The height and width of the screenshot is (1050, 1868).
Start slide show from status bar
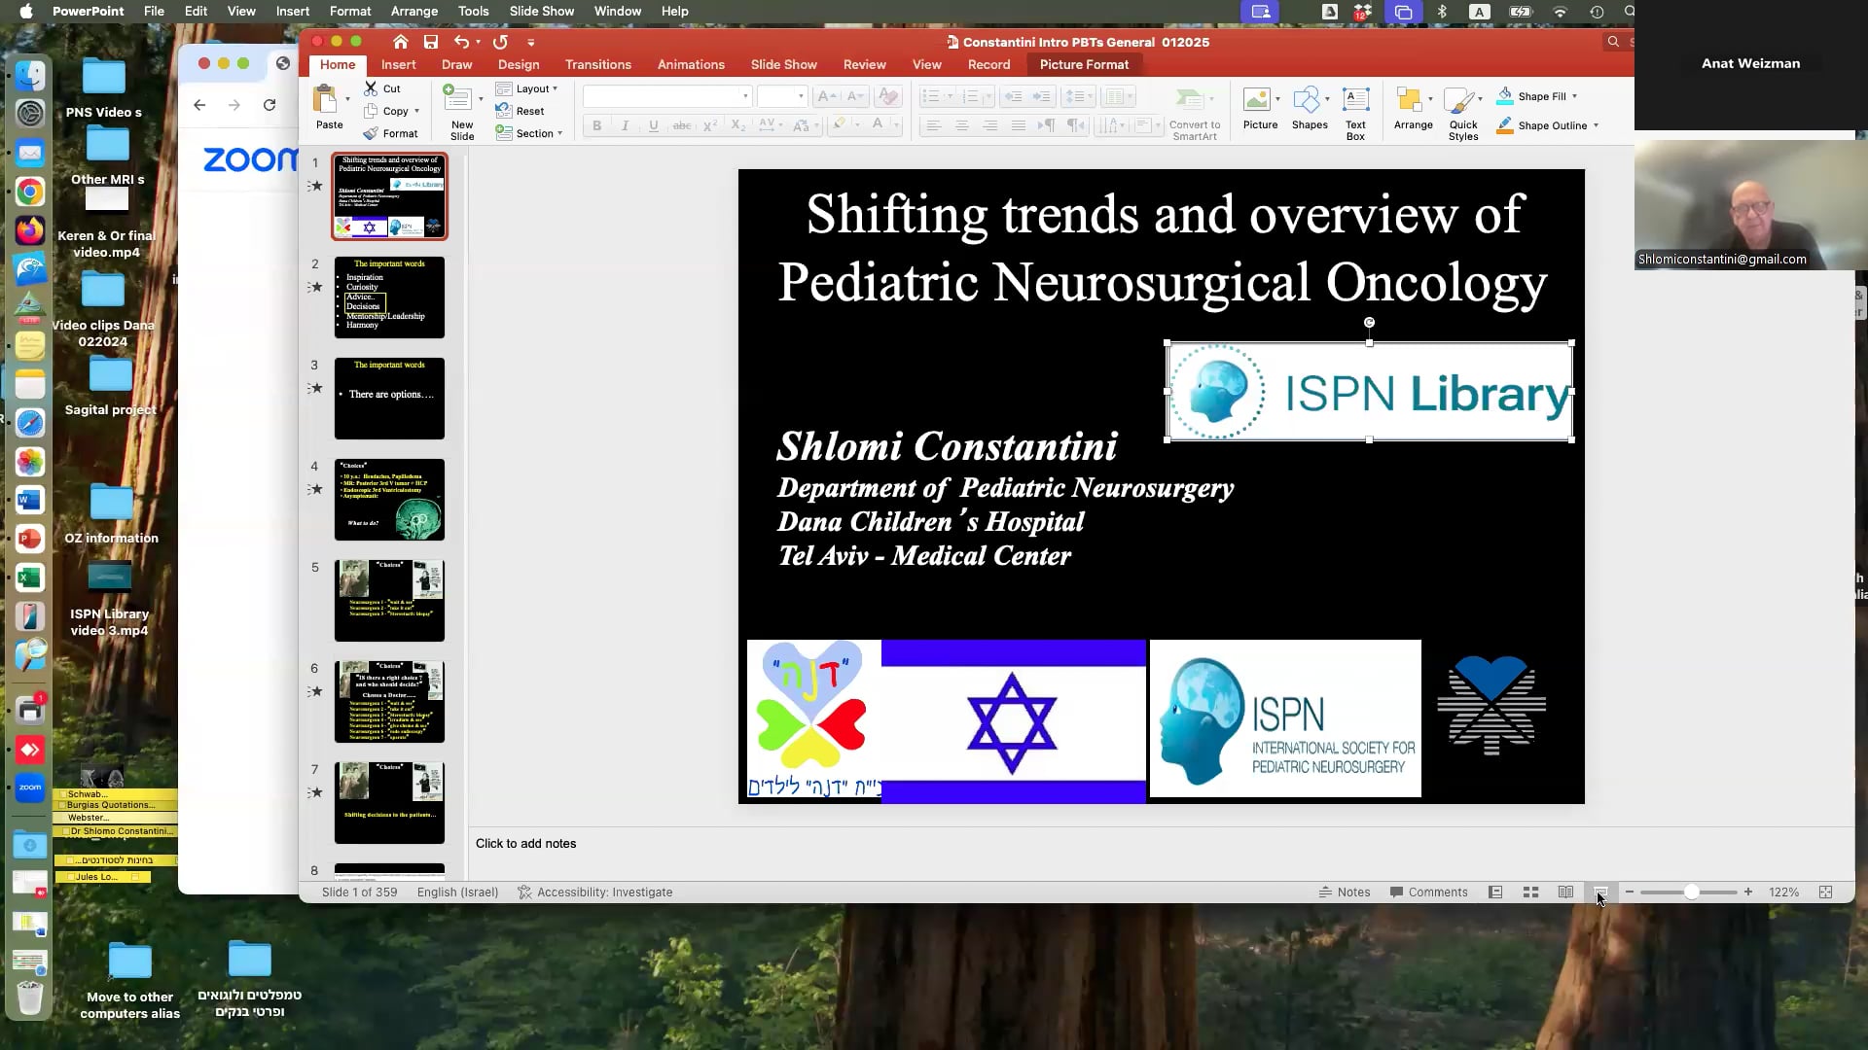(1600, 892)
